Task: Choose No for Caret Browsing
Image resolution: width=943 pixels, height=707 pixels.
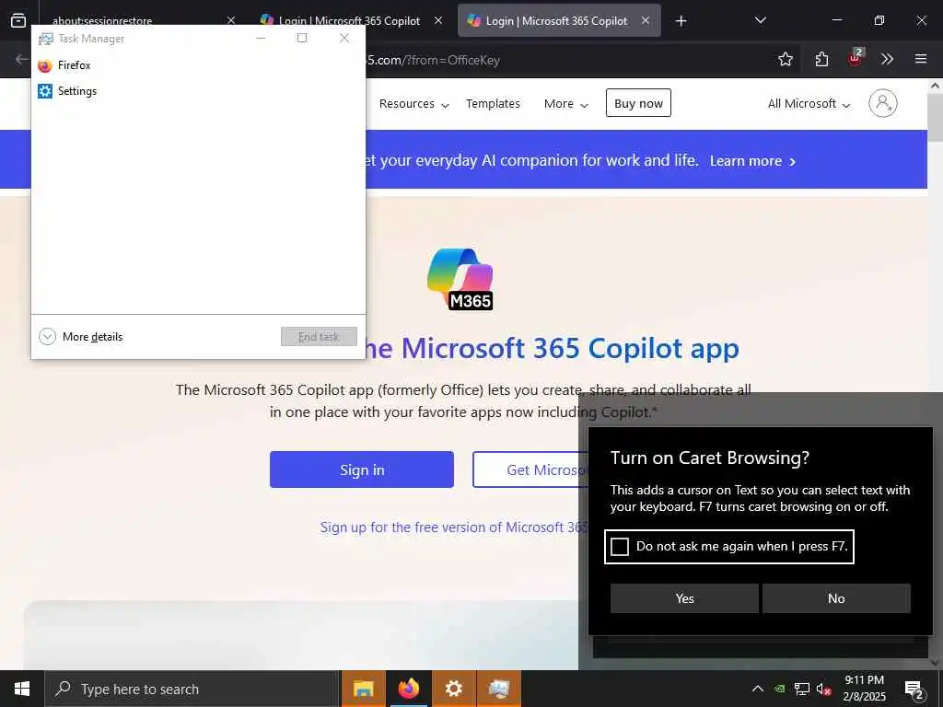Action: (x=836, y=598)
